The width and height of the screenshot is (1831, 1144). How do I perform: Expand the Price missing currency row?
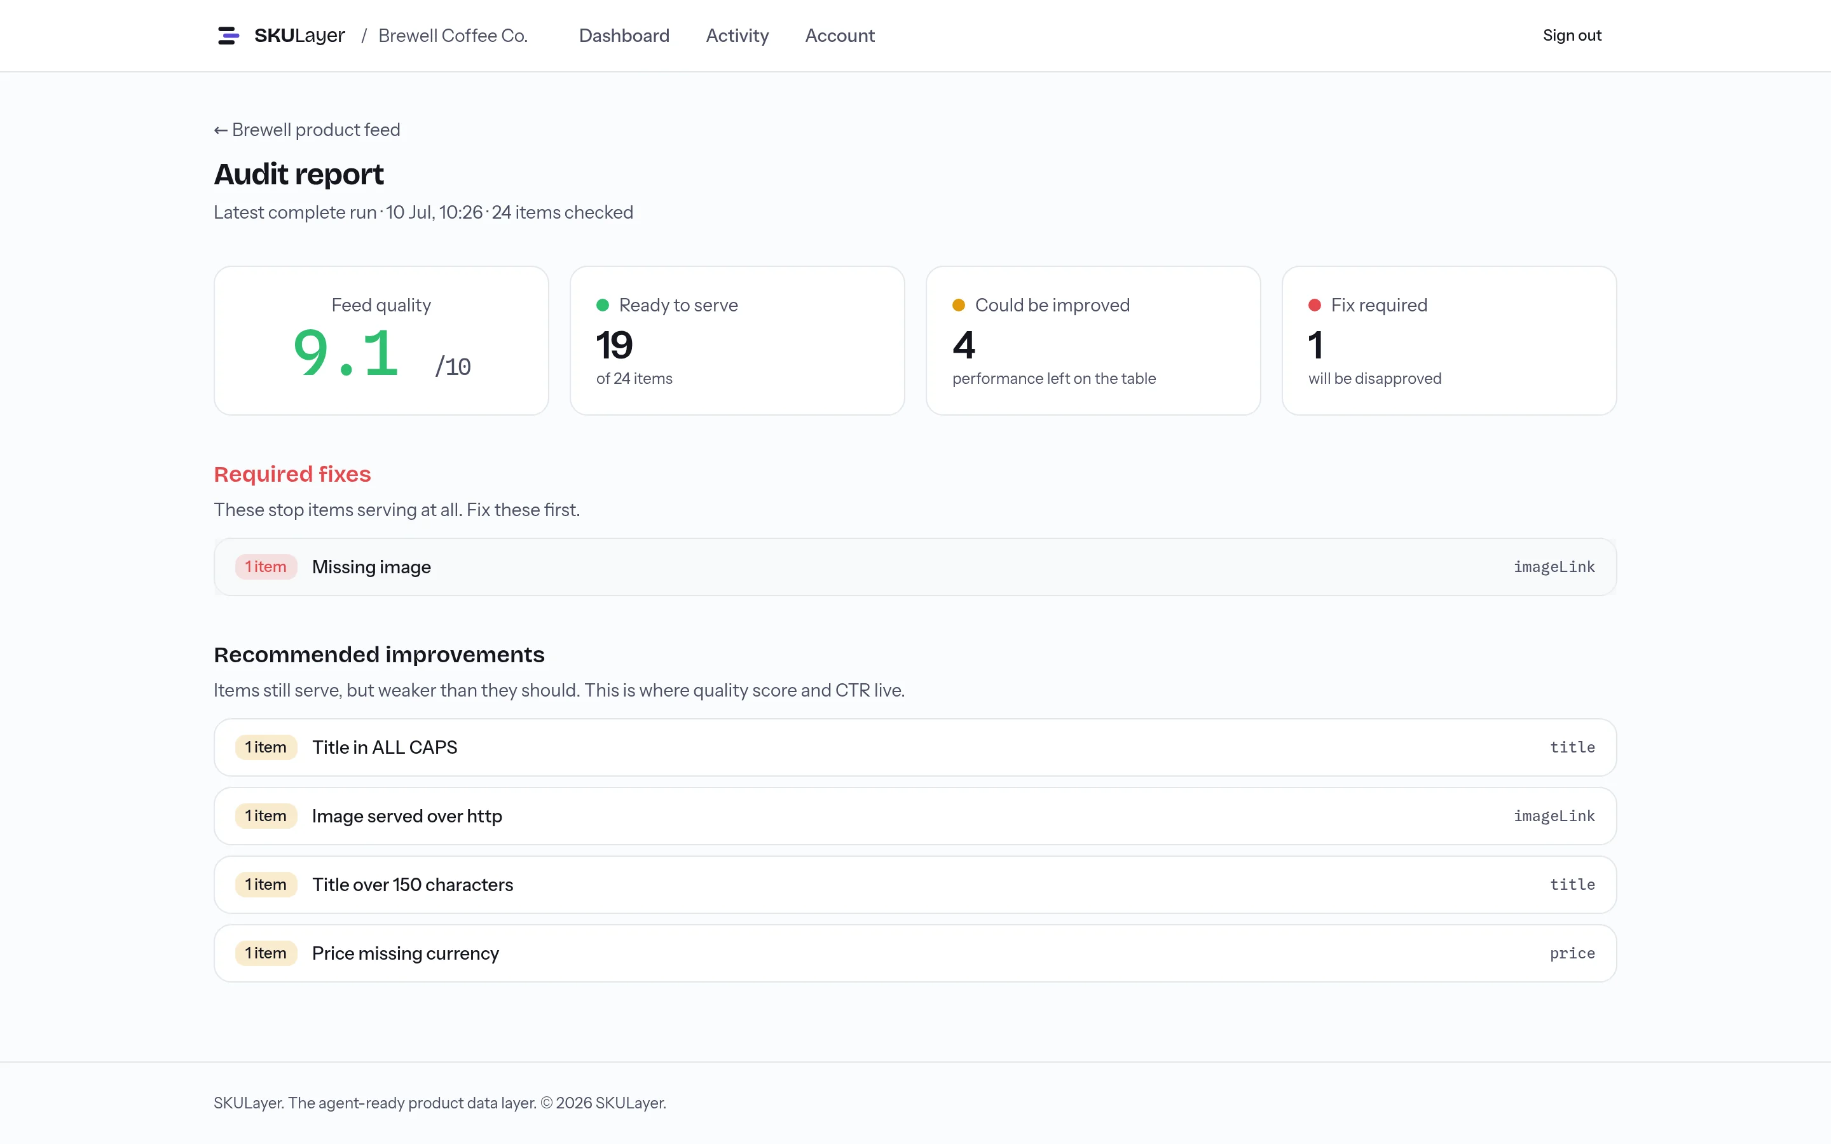[915, 953]
